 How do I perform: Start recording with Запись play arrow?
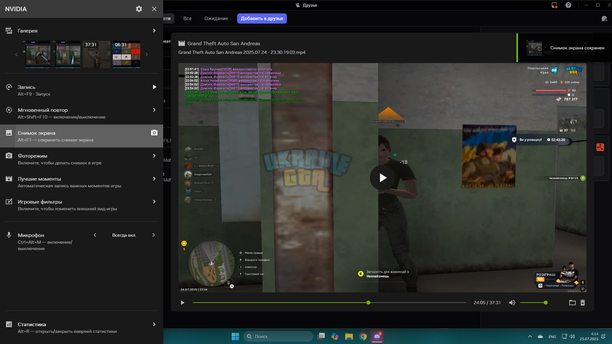(154, 87)
